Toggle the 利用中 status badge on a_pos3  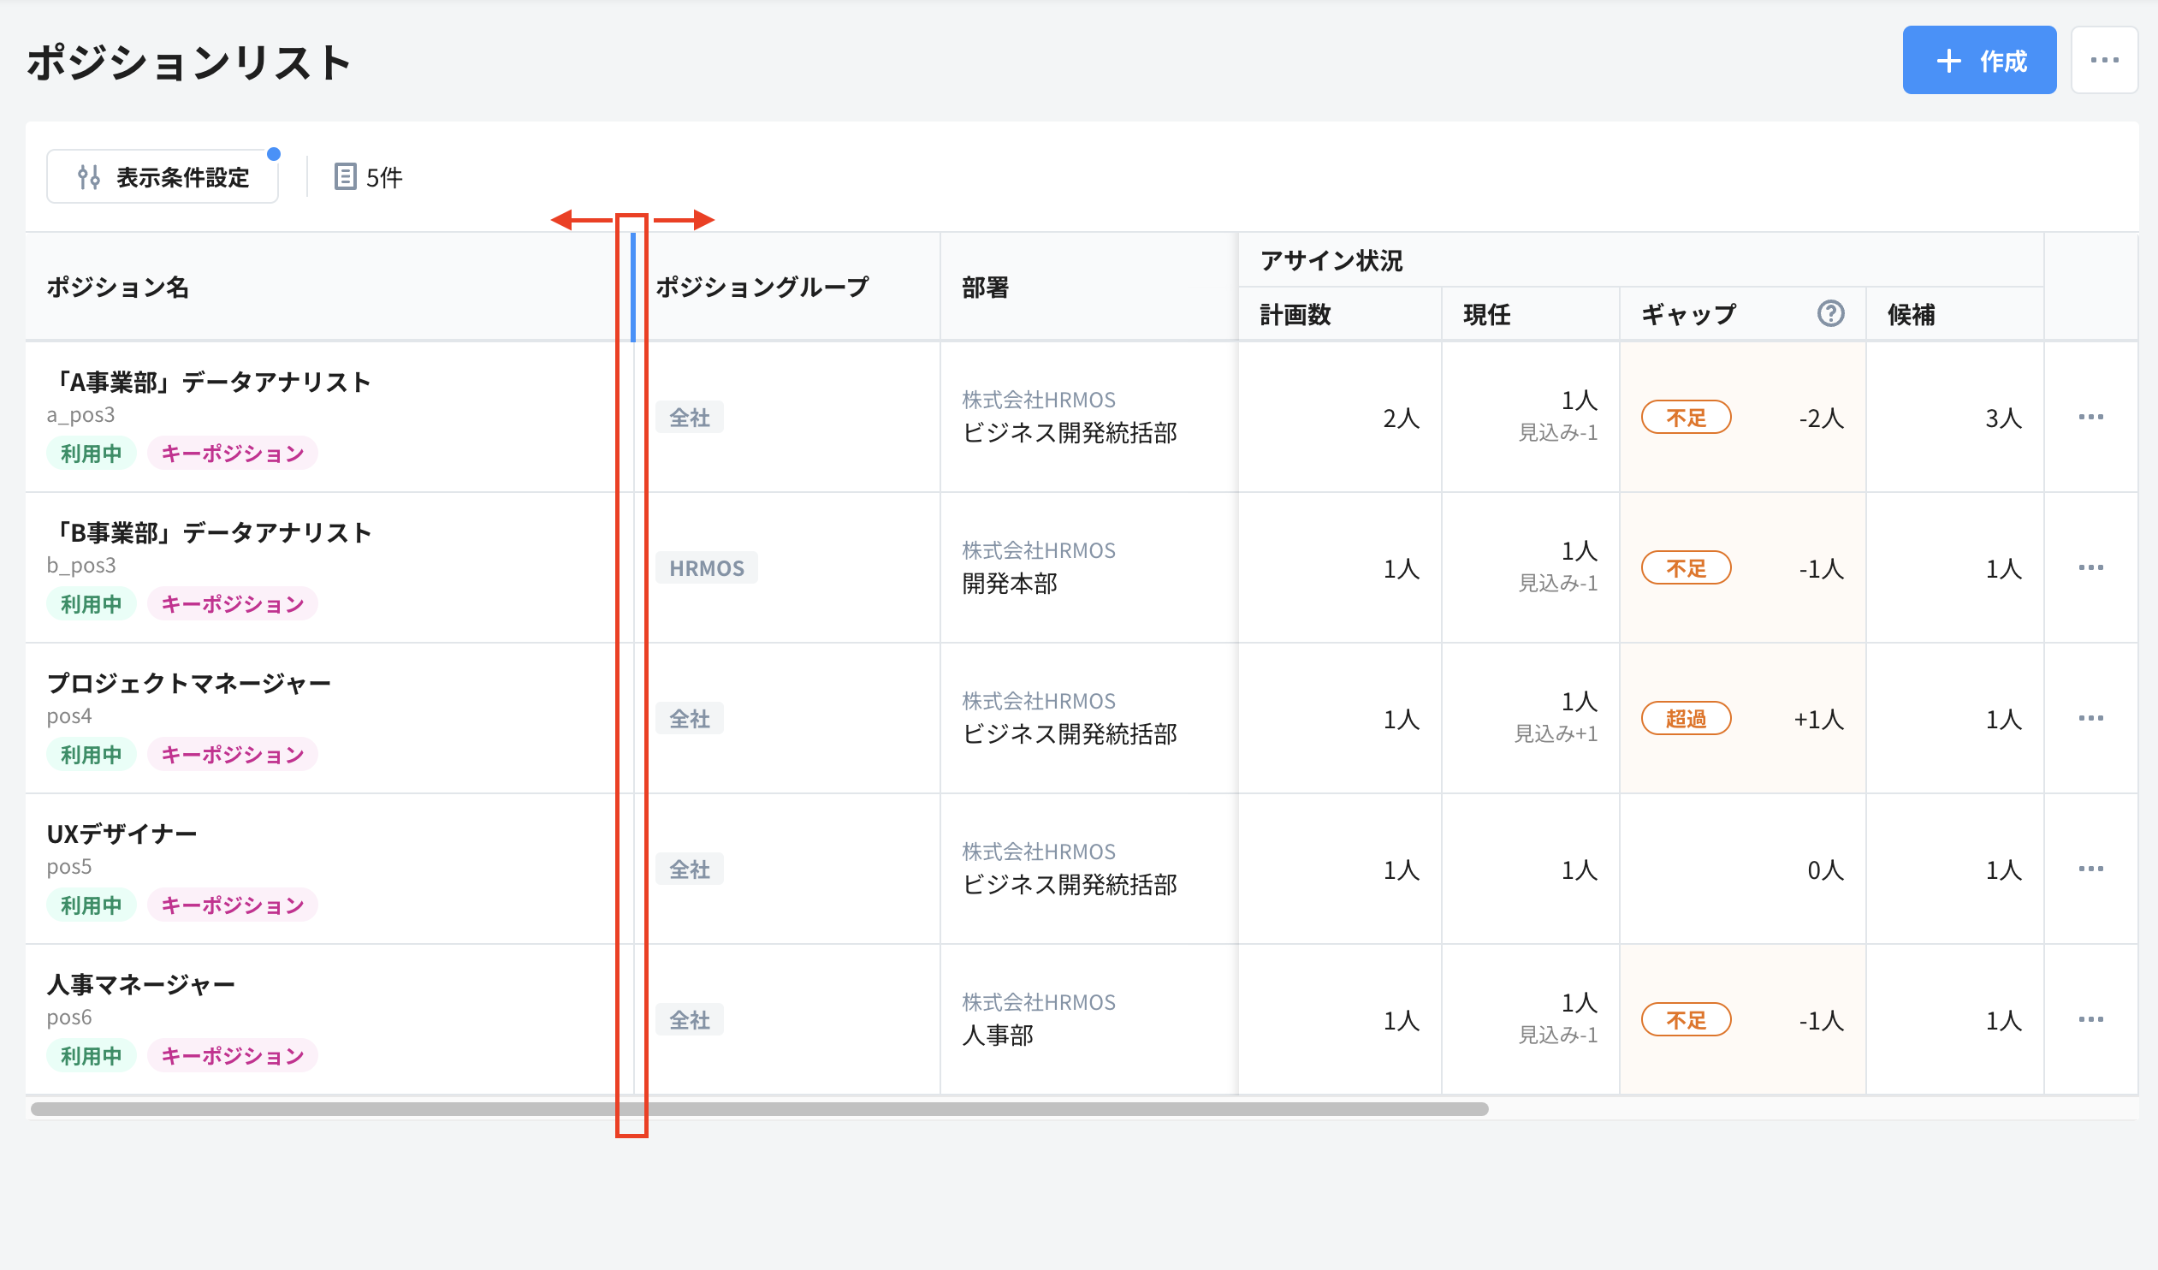[x=90, y=453]
